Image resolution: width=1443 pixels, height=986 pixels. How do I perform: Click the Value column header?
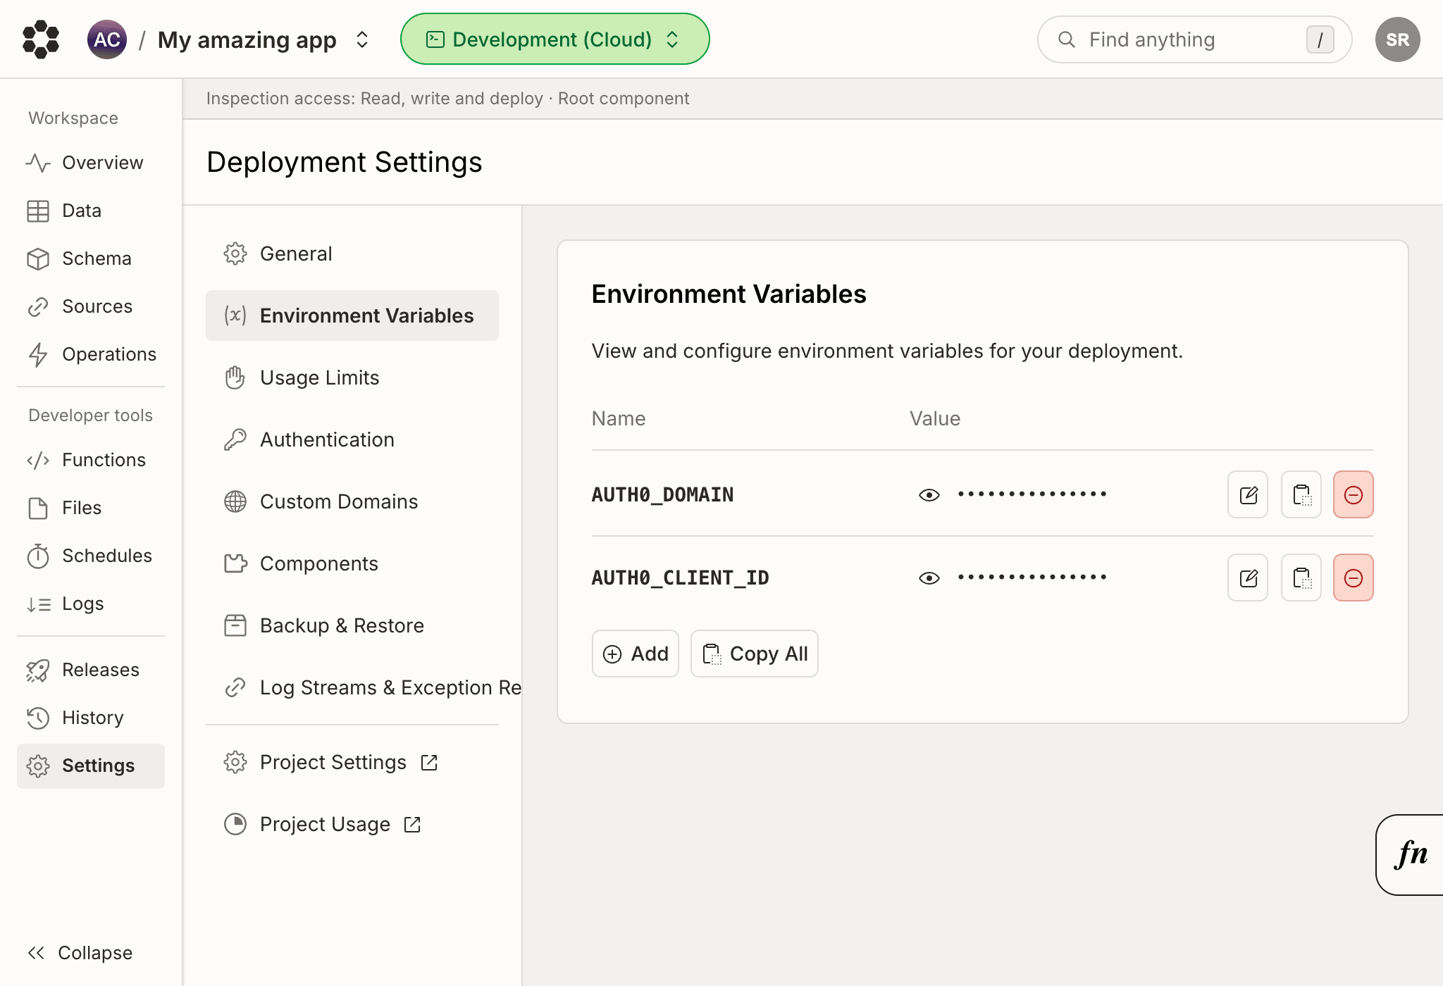(935, 418)
